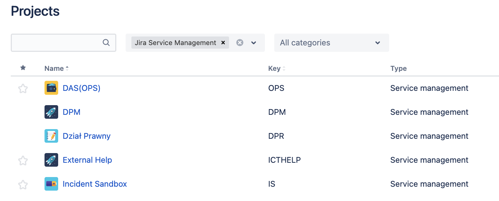499x201 pixels.
Task: Open the DAS(OPS) project link
Action: pos(81,88)
